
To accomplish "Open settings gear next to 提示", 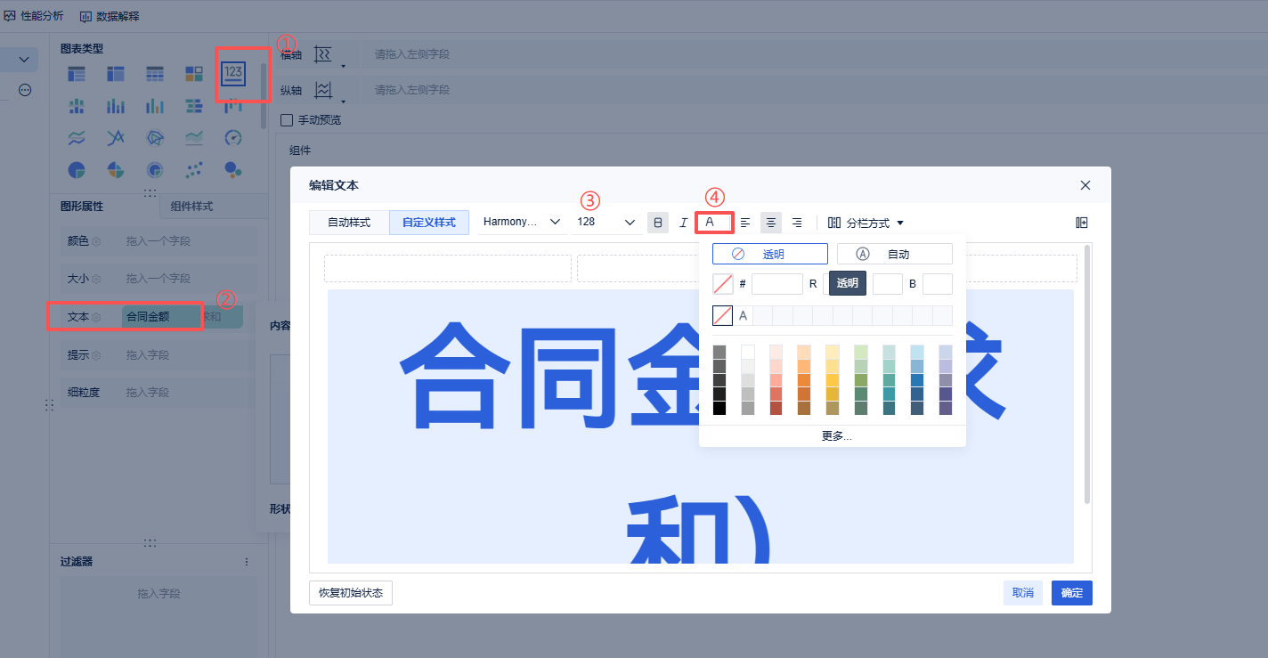I will (x=96, y=355).
